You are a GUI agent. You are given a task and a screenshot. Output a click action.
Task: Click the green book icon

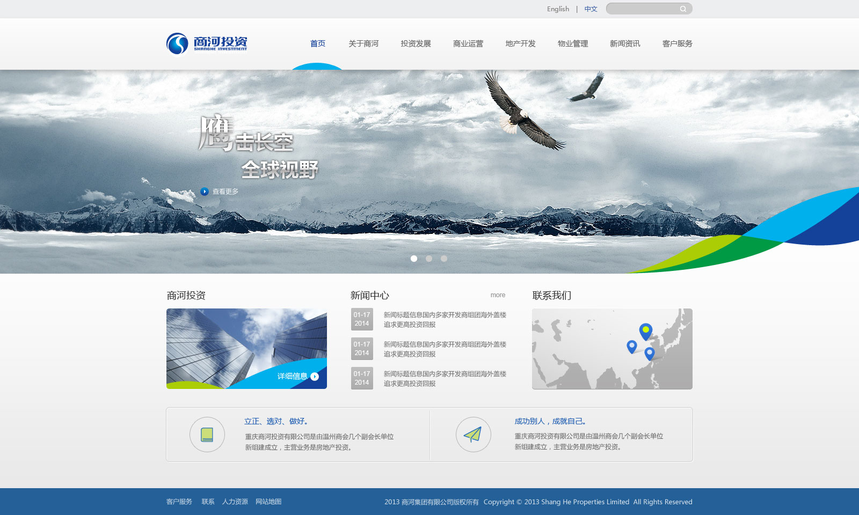coord(207,435)
